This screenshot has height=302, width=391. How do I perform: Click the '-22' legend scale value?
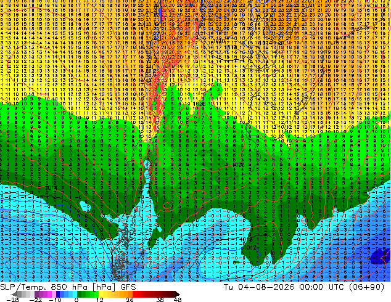point(36,300)
